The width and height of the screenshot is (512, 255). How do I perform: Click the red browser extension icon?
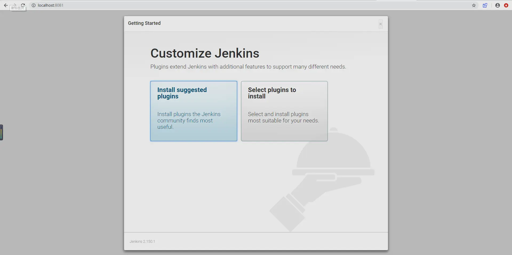tap(506, 5)
